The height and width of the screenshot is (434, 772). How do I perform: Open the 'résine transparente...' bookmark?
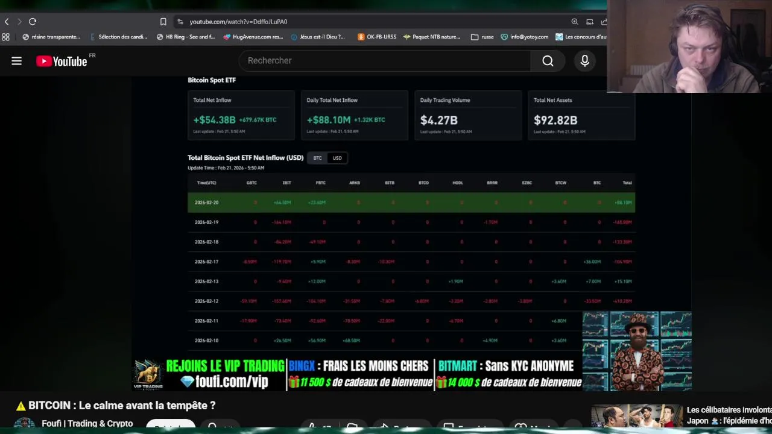(x=51, y=37)
